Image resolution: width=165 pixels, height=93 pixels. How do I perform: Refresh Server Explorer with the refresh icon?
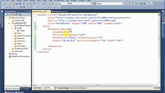click(6, 14)
